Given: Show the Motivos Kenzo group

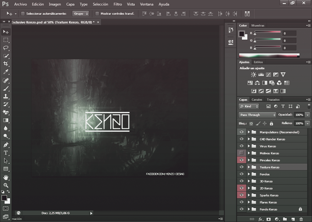Looking at the screenshot, I should 241,153.
